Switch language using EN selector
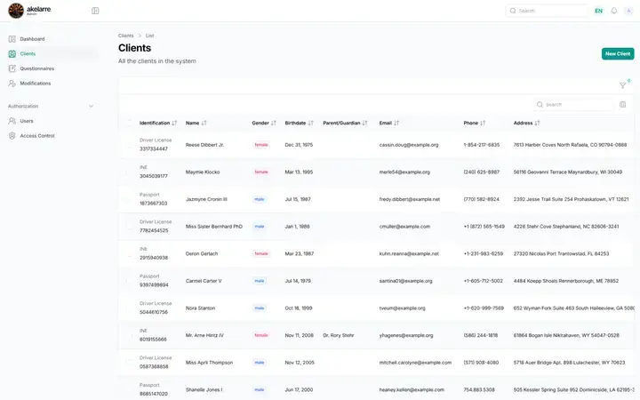 (x=598, y=11)
